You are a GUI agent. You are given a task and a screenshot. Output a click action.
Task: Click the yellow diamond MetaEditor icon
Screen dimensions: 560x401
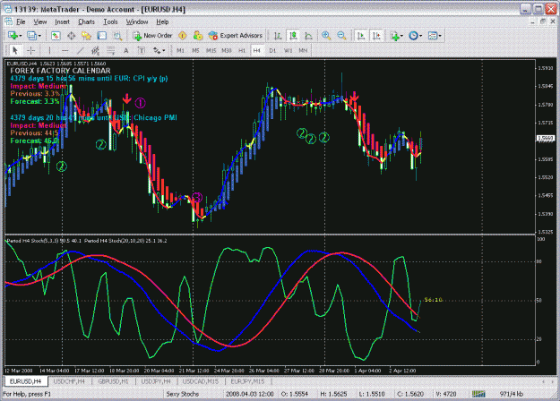pyautogui.click(x=183, y=36)
